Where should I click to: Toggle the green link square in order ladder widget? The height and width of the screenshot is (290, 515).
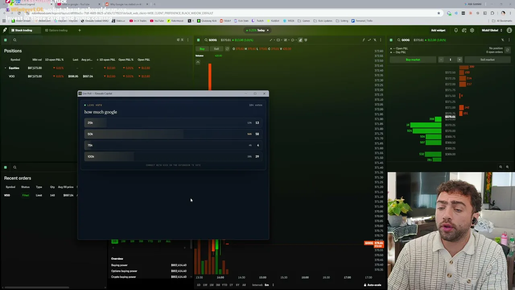[391, 40]
